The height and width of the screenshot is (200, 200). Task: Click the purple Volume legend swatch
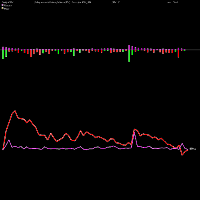(x=2, y=5)
